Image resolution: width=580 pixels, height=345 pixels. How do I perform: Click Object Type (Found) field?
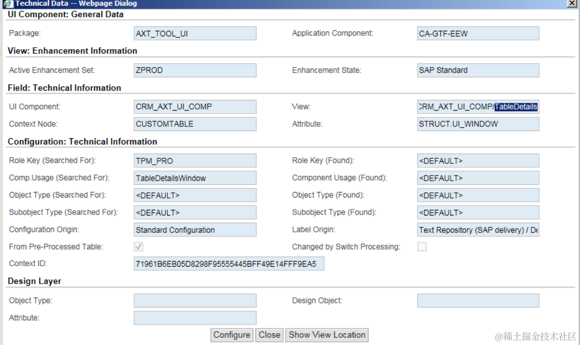coord(478,195)
